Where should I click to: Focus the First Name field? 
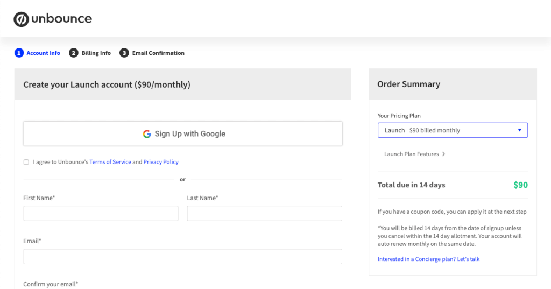[x=101, y=214]
